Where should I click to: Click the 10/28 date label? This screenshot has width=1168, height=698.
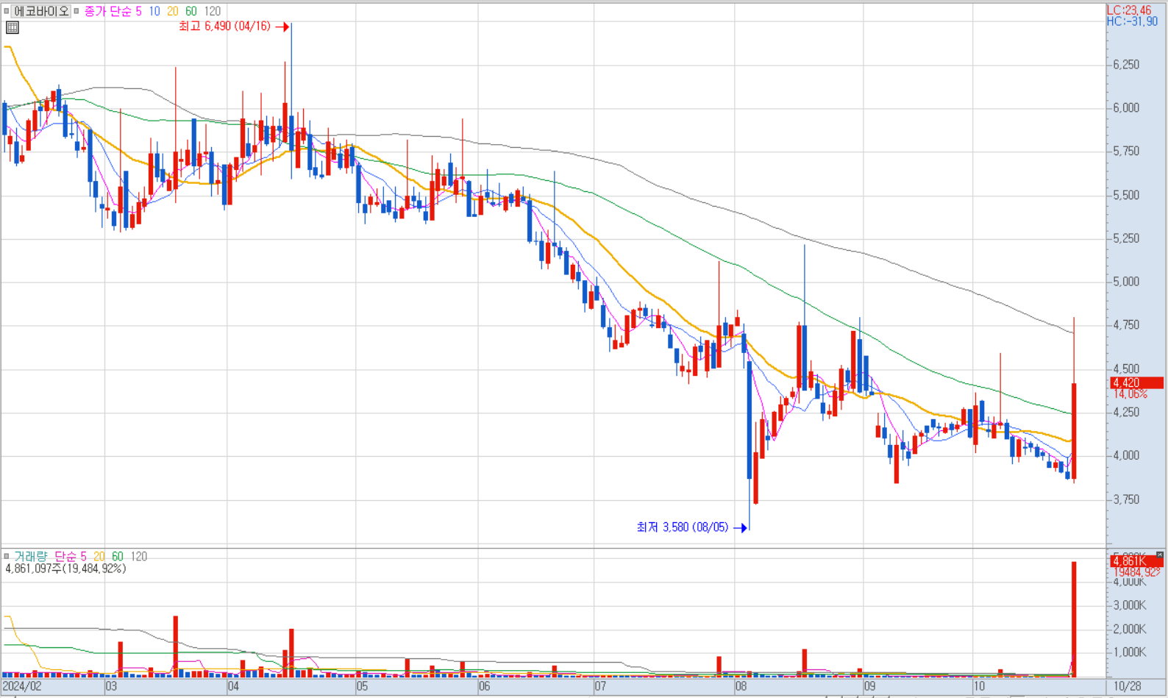pos(1127,686)
